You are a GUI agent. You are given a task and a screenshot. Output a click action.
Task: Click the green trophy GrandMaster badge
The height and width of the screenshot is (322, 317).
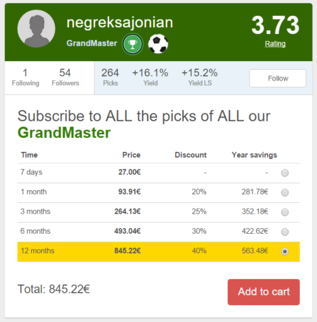click(x=132, y=44)
